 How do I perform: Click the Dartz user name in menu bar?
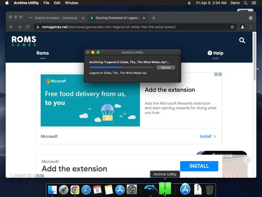coord(235,3)
